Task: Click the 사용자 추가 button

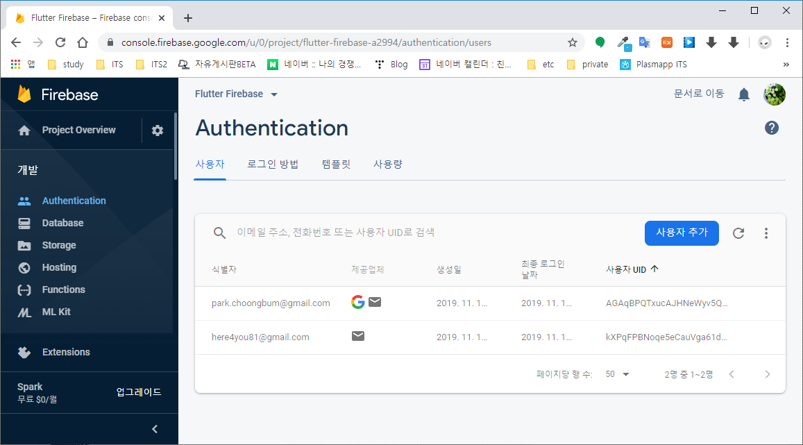Action: (x=682, y=233)
